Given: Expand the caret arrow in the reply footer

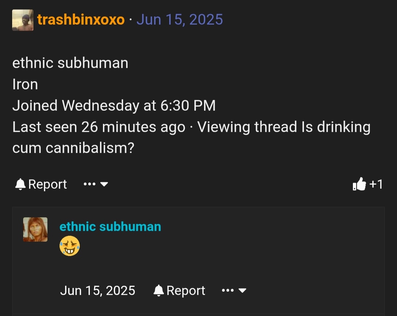Looking at the screenshot, I should click(242, 290).
